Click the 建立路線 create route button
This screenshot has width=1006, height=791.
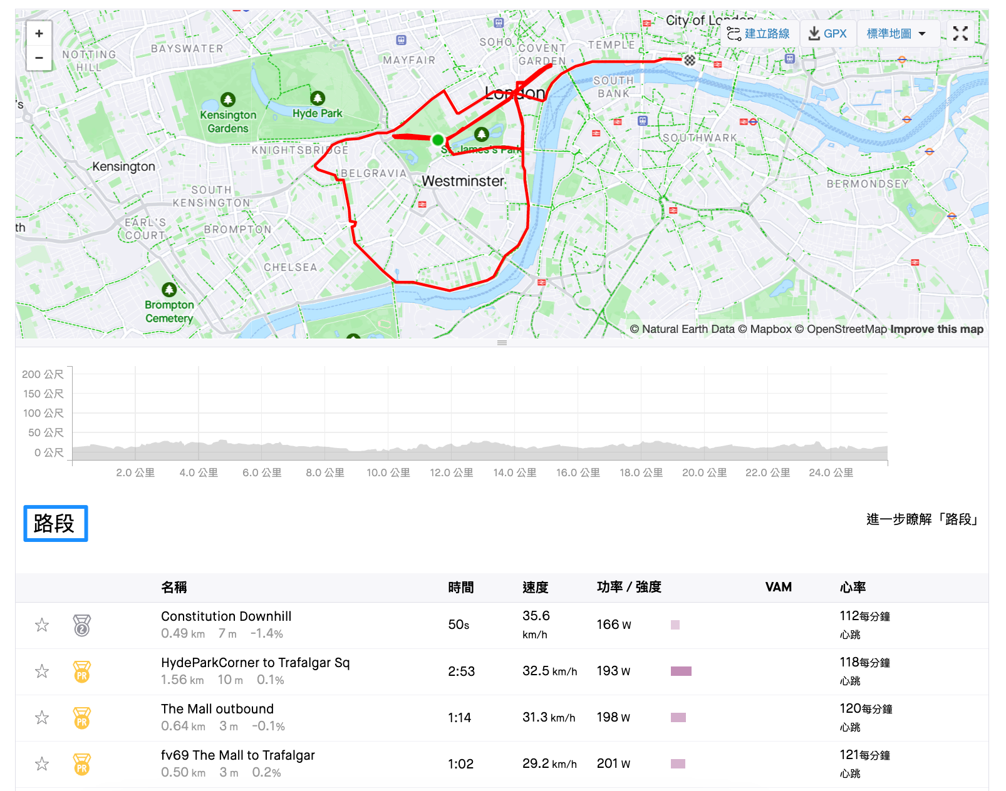(x=758, y=34)
